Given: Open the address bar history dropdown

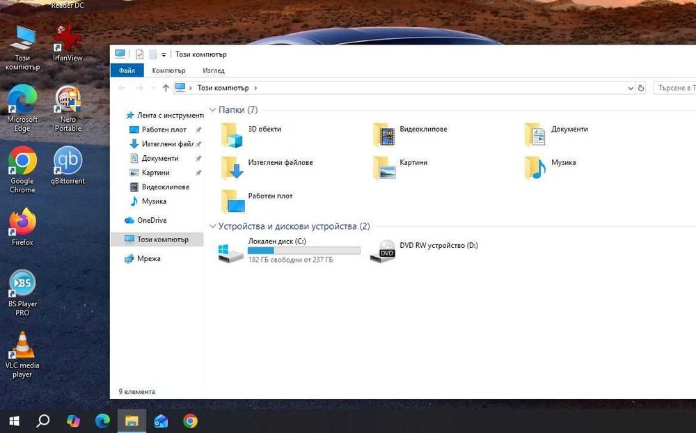Looking at the screenshot, I should pos(631,88).
